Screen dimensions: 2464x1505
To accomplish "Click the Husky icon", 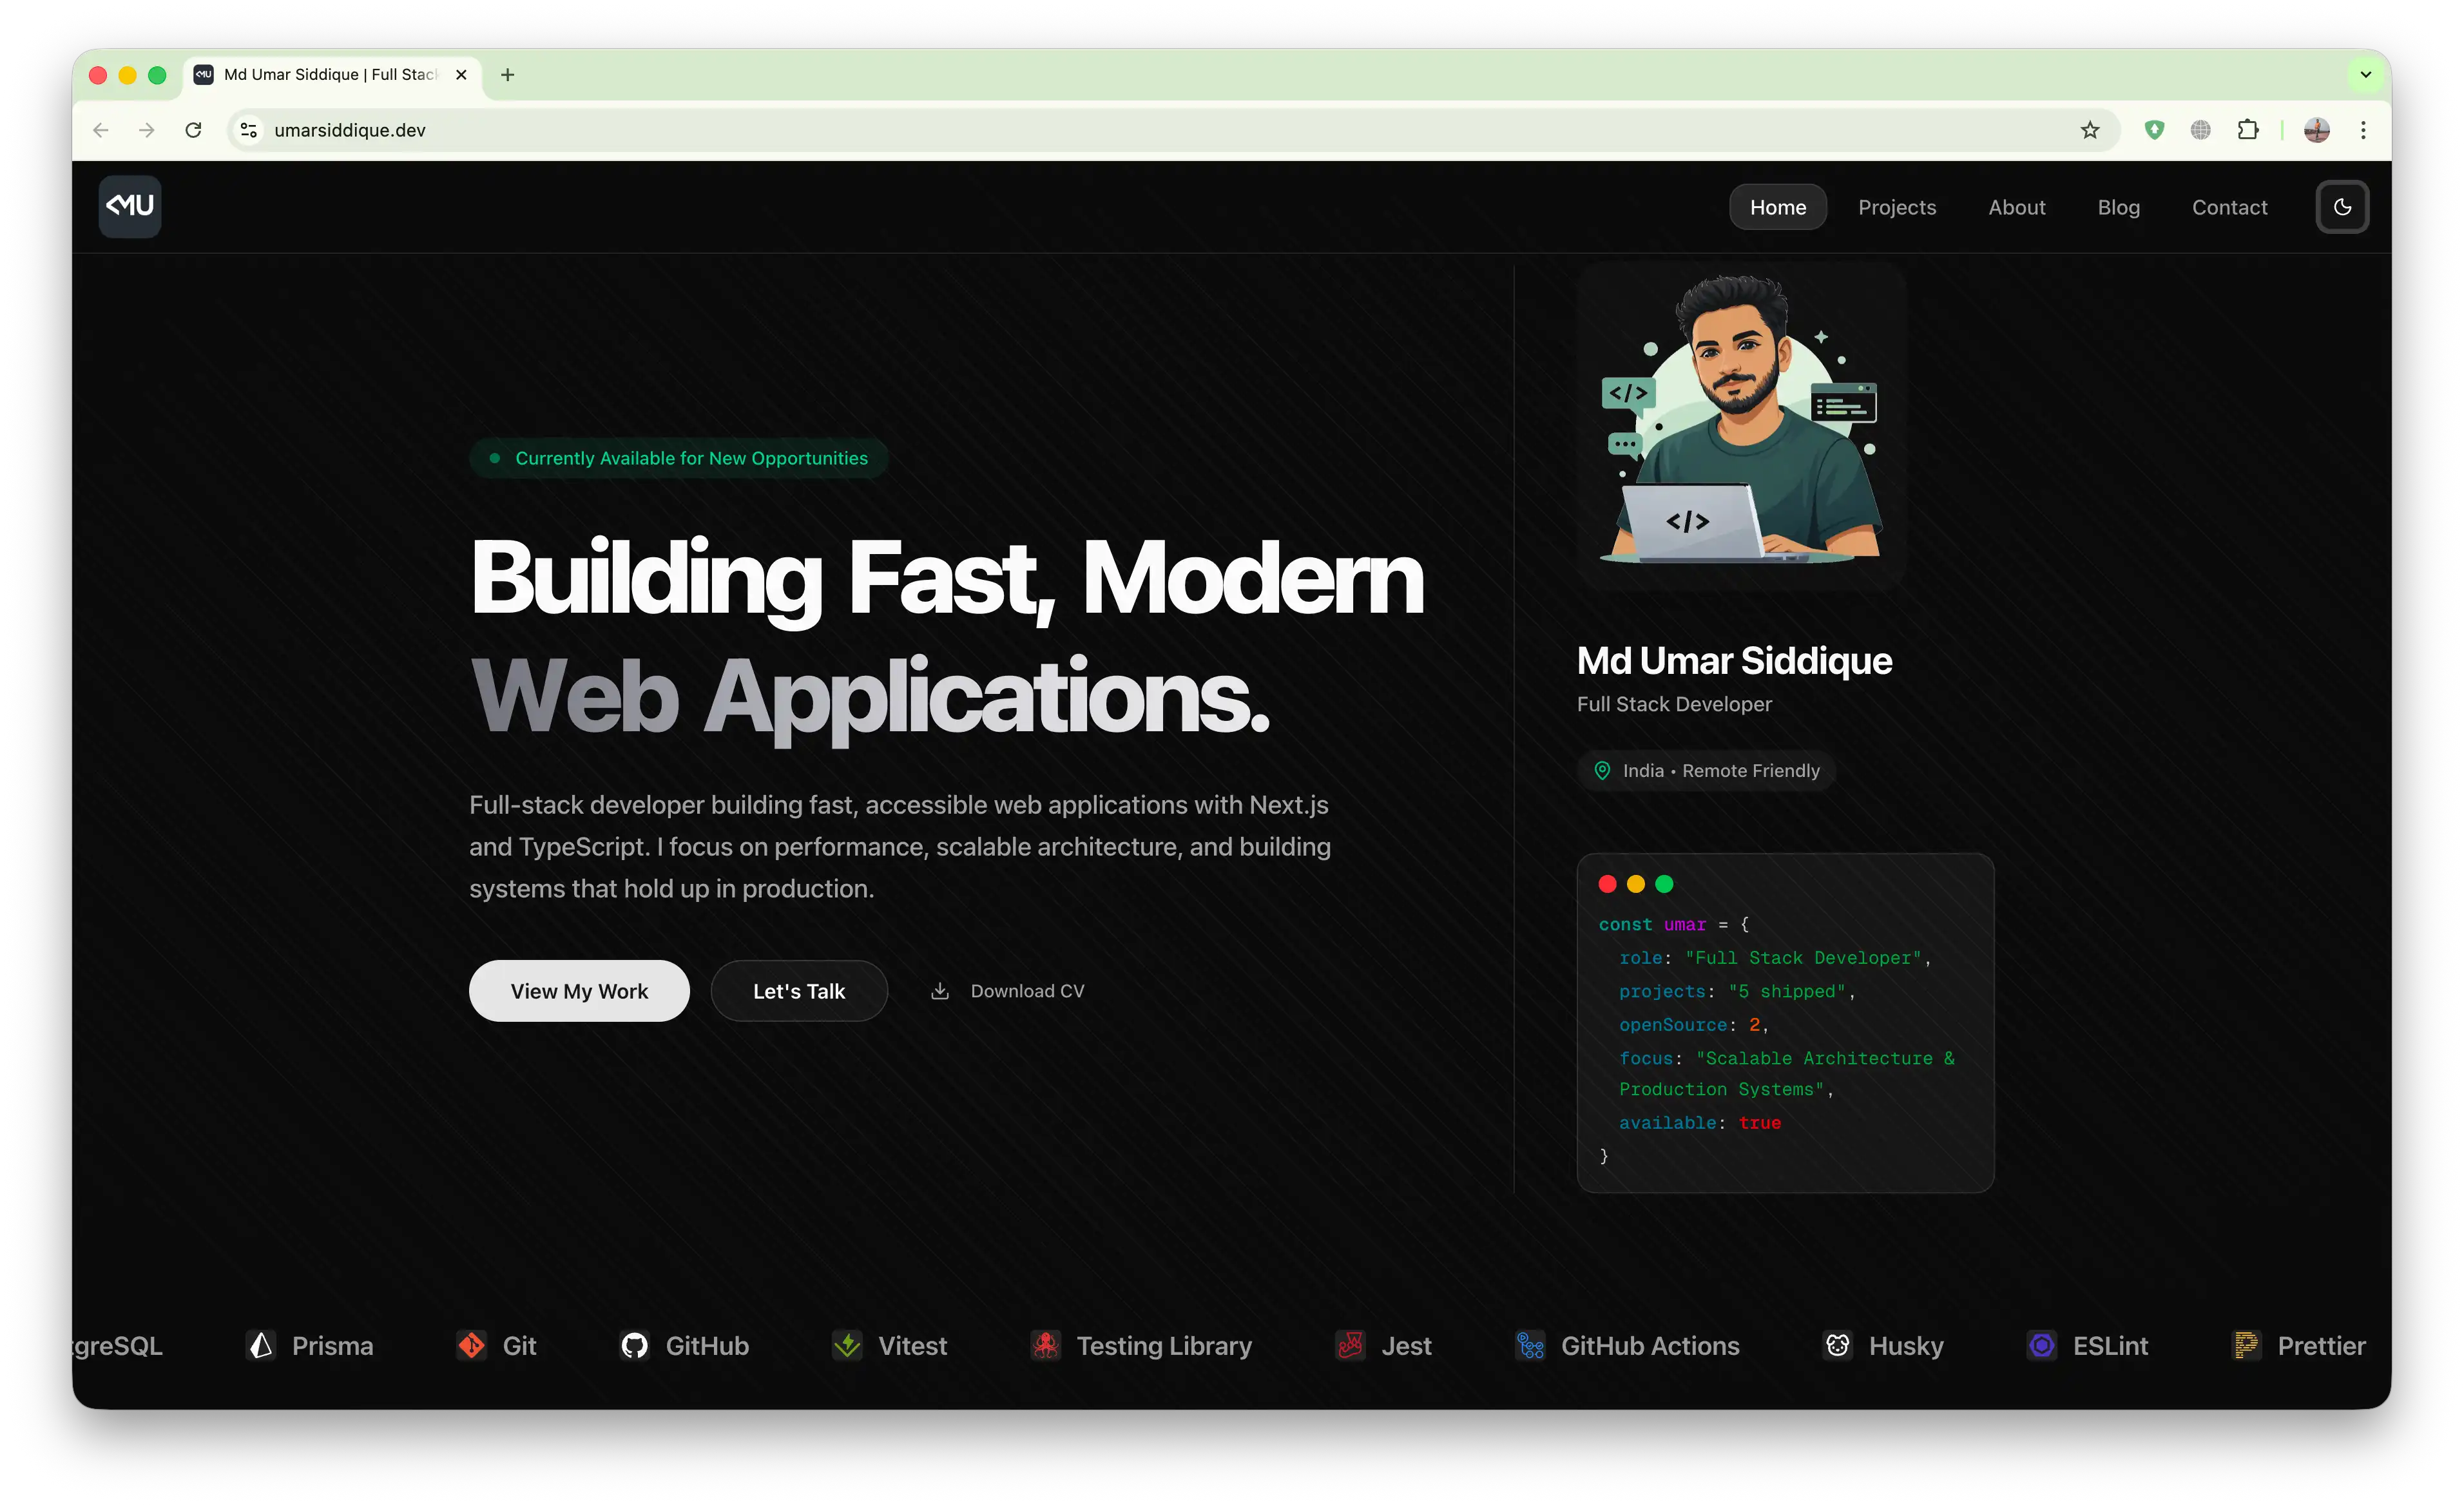I will pyautogui.click(x=1838, y=1345).
